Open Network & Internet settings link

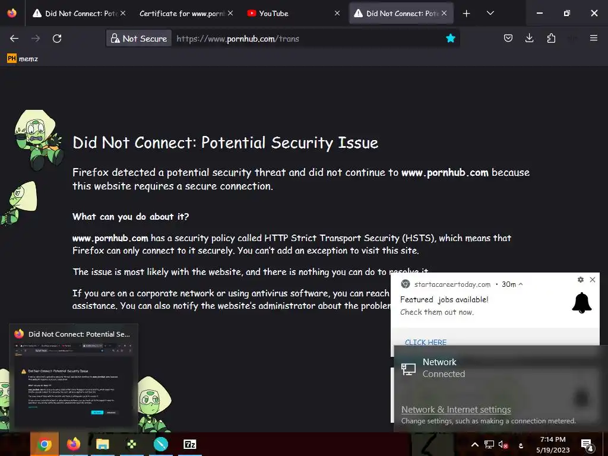coord(456,410)
